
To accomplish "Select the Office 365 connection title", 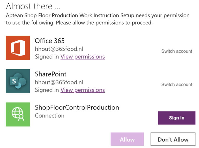I will coord(50,41).
